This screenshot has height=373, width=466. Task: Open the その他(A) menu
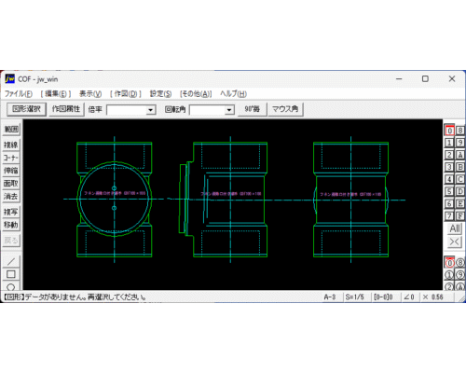[196, 93]
